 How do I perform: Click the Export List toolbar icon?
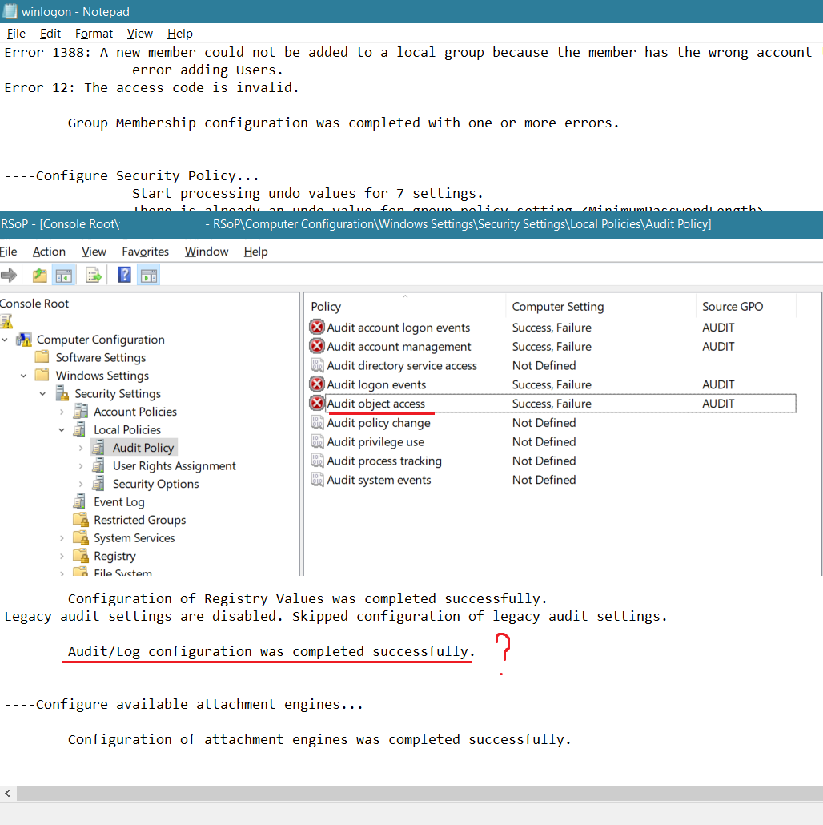coord(94,275)
